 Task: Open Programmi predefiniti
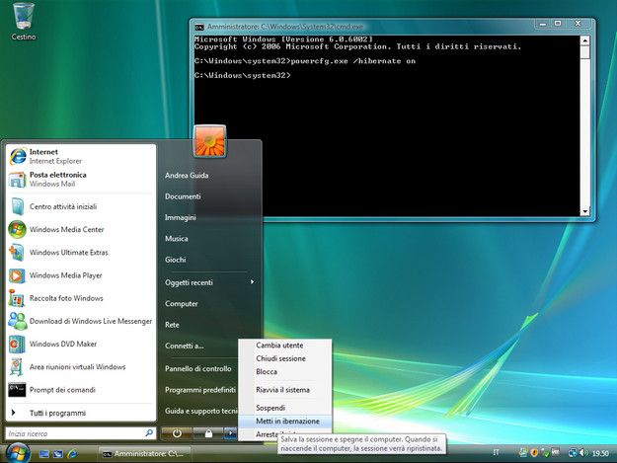point(199,390)
